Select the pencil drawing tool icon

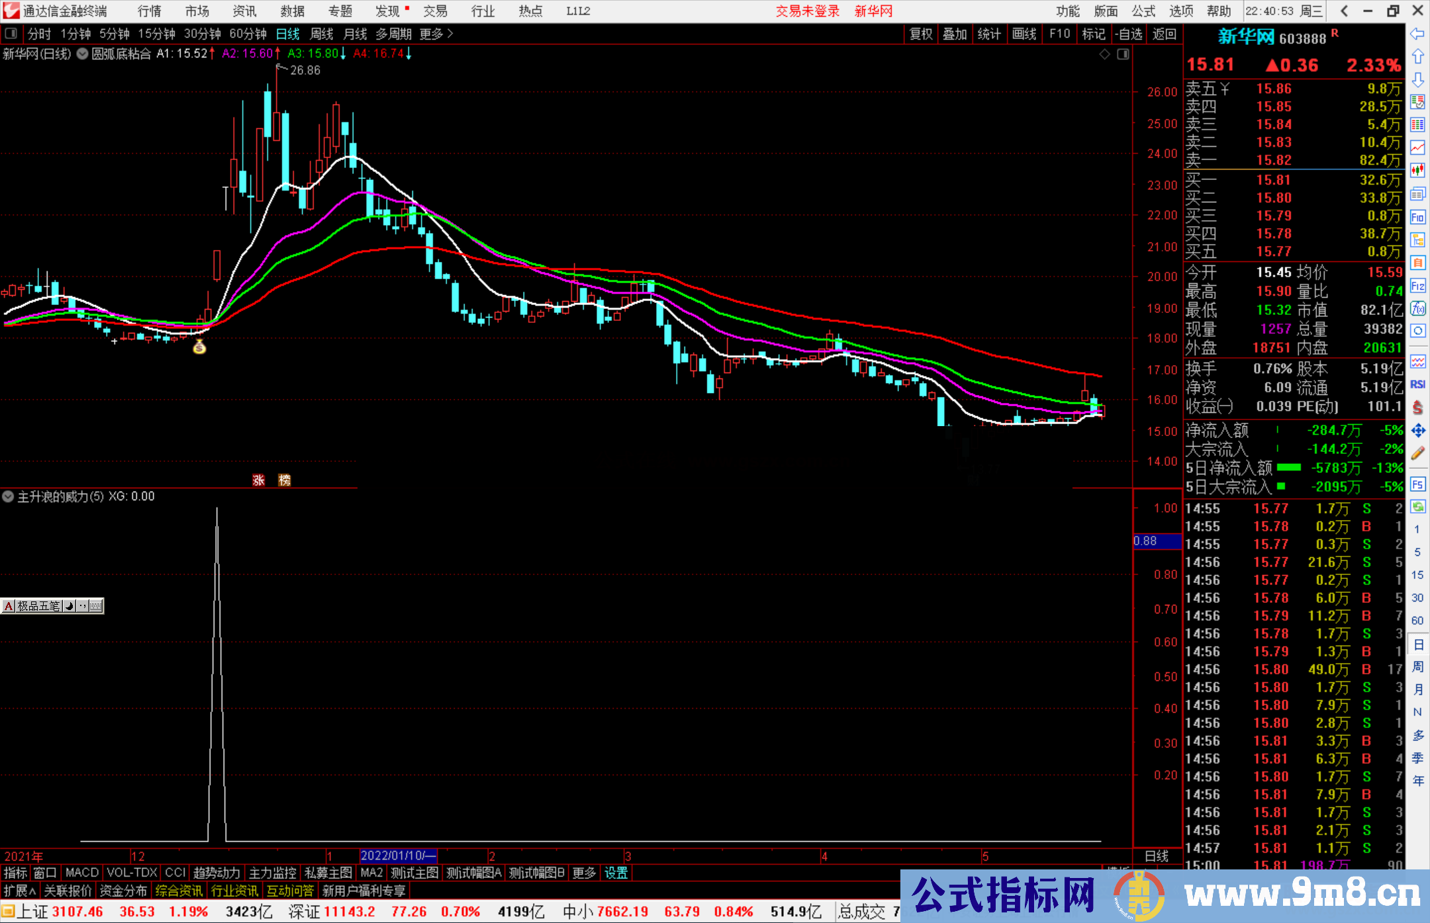pos(1417,453)
